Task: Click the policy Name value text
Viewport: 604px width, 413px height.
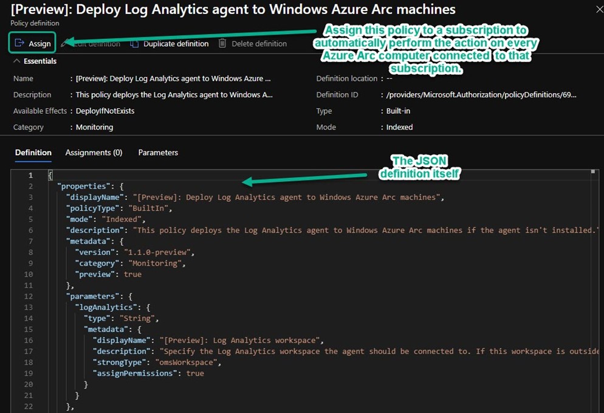Action: coord(173,78)
